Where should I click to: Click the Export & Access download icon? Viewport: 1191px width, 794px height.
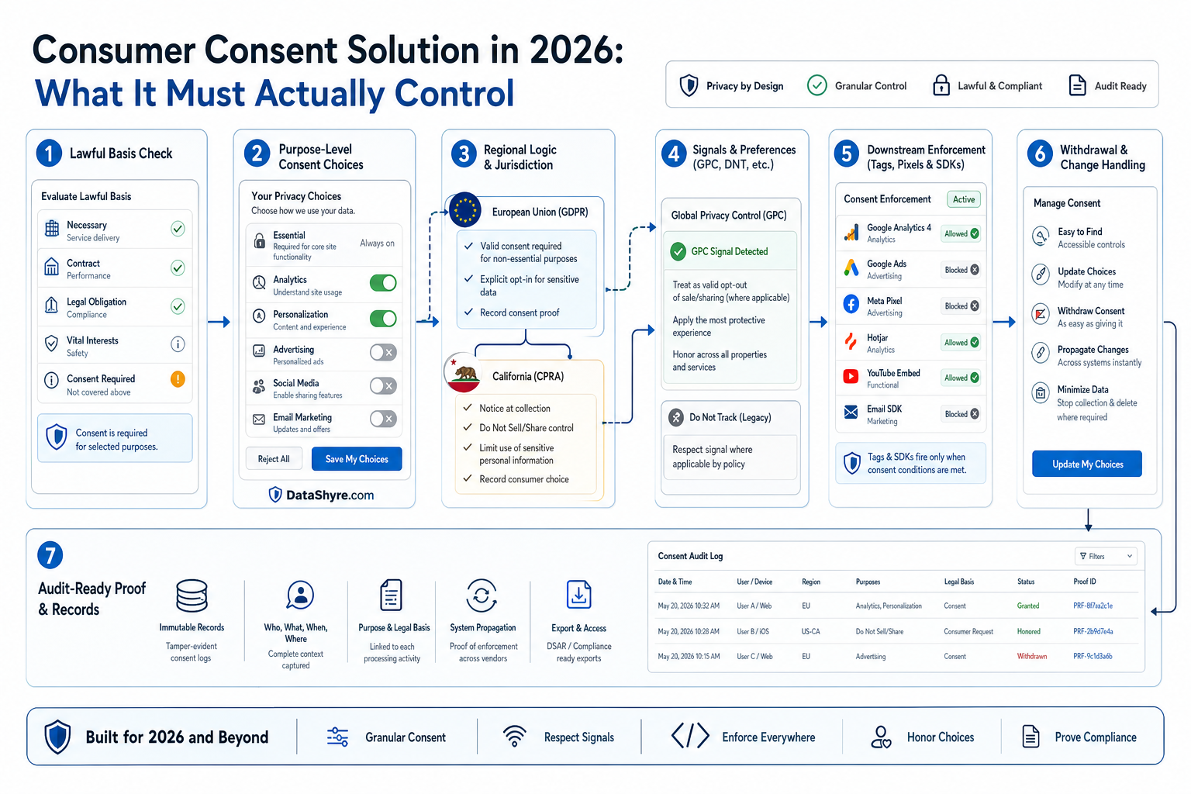(578, 595)
